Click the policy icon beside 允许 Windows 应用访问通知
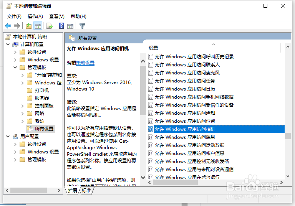The height and width of the screenshot is (206, 295). point(151,113)
